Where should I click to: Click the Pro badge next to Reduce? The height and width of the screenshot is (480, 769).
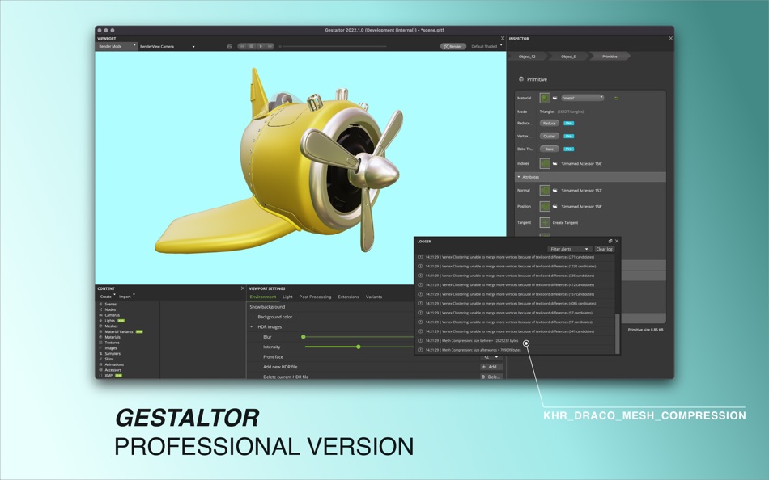click(x=568, y=124)
